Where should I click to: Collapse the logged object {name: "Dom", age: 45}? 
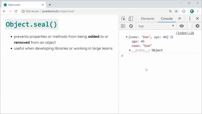127,37
